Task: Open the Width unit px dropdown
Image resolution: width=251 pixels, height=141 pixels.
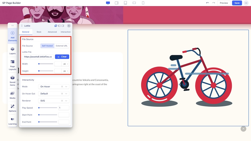Action: pyautogui.click(x=66, y=64)
